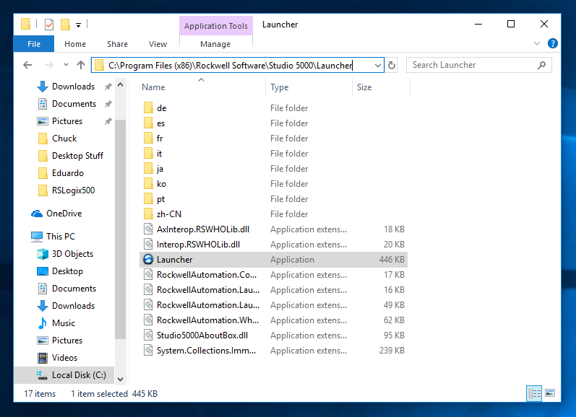This screenshot has width=576, height=417.
Task: Click the Properties quick access icon
Action: pos(49,25)
